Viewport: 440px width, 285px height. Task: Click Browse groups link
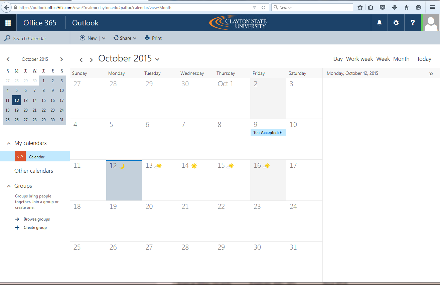(37, 219)
